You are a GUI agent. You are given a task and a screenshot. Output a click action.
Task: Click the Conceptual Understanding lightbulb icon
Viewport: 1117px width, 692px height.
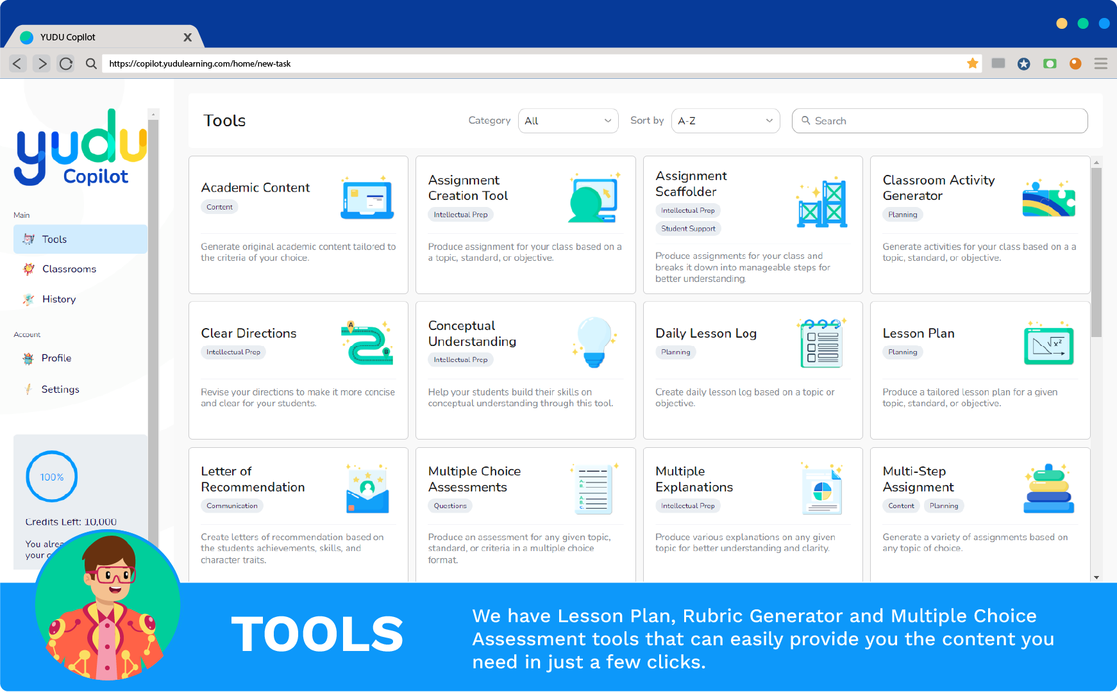(594, 343)
